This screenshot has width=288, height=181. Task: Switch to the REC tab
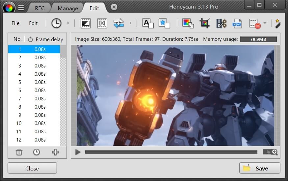coord(40,8)
